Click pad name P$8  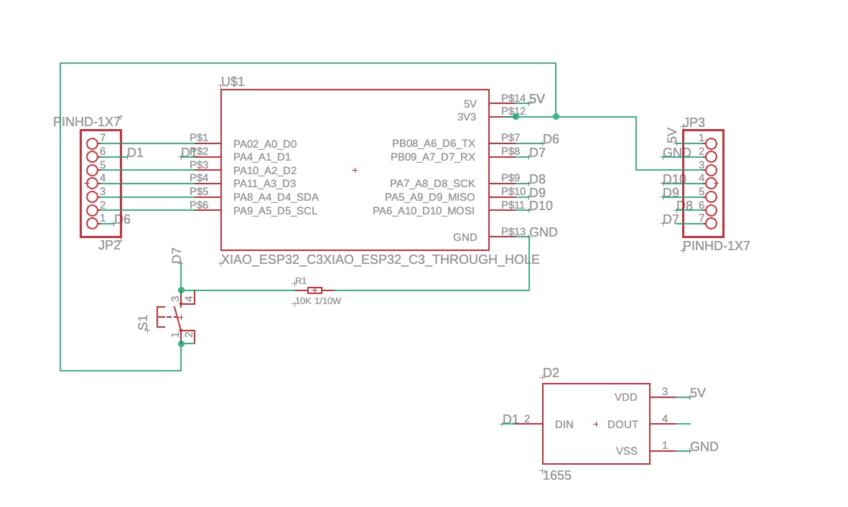[x=511, y=151]
